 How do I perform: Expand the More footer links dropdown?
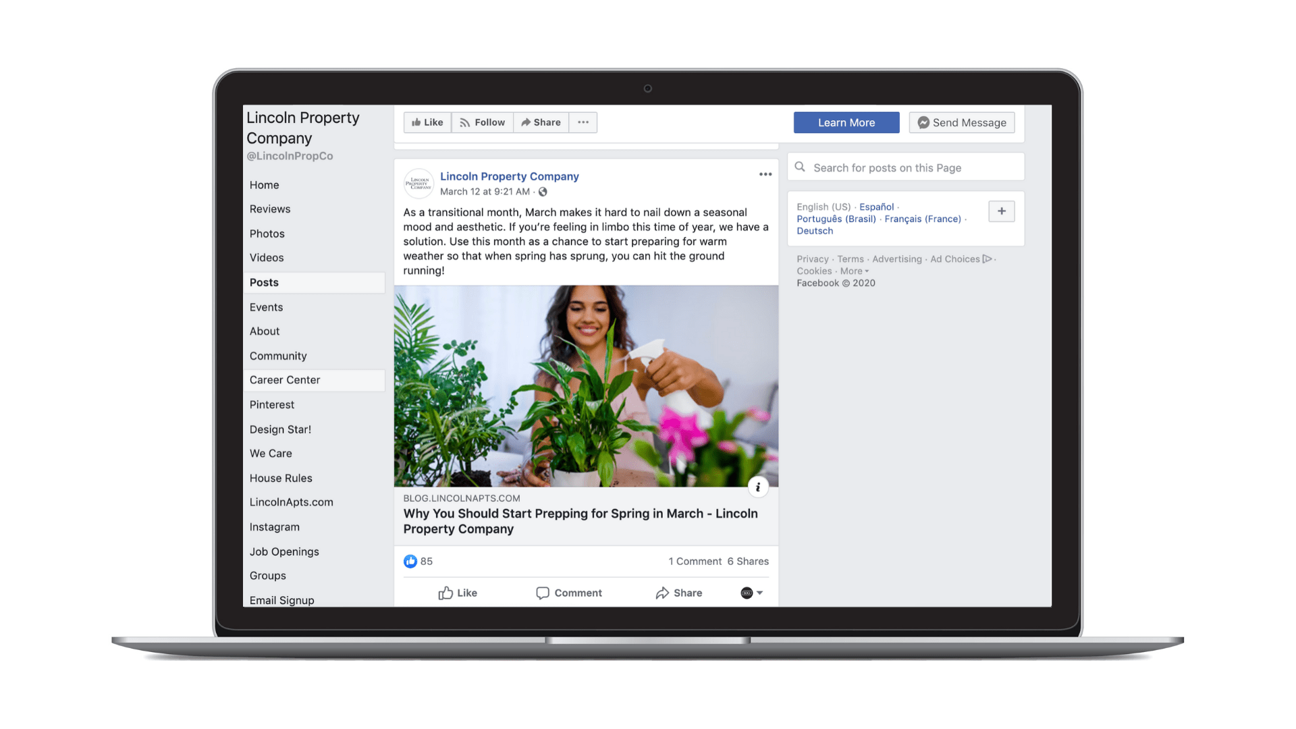[x=855, y=271]
